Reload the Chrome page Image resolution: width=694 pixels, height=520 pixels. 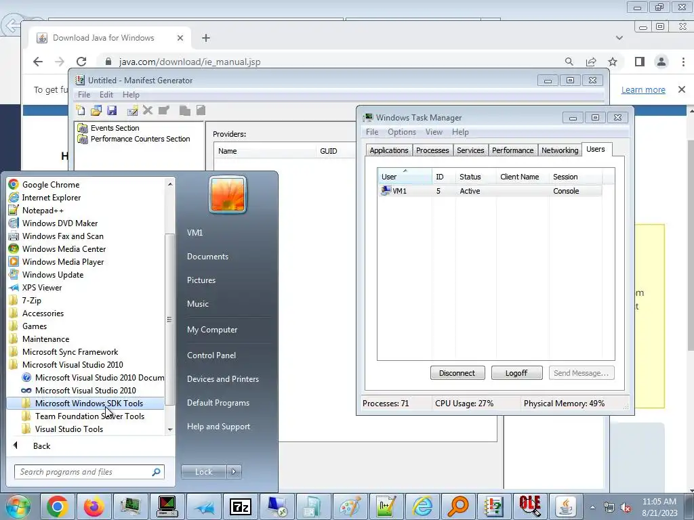point(81,62)
